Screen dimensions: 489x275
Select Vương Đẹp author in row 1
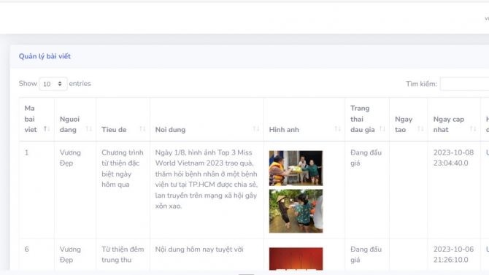coord(70,158)
